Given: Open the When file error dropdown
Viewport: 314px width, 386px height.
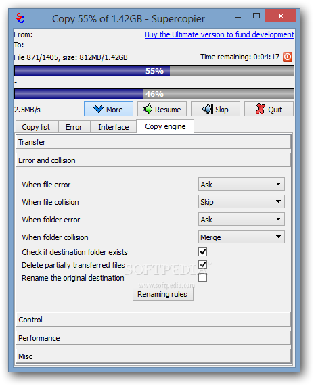Looking at the screenshot, I should [242, 184].
